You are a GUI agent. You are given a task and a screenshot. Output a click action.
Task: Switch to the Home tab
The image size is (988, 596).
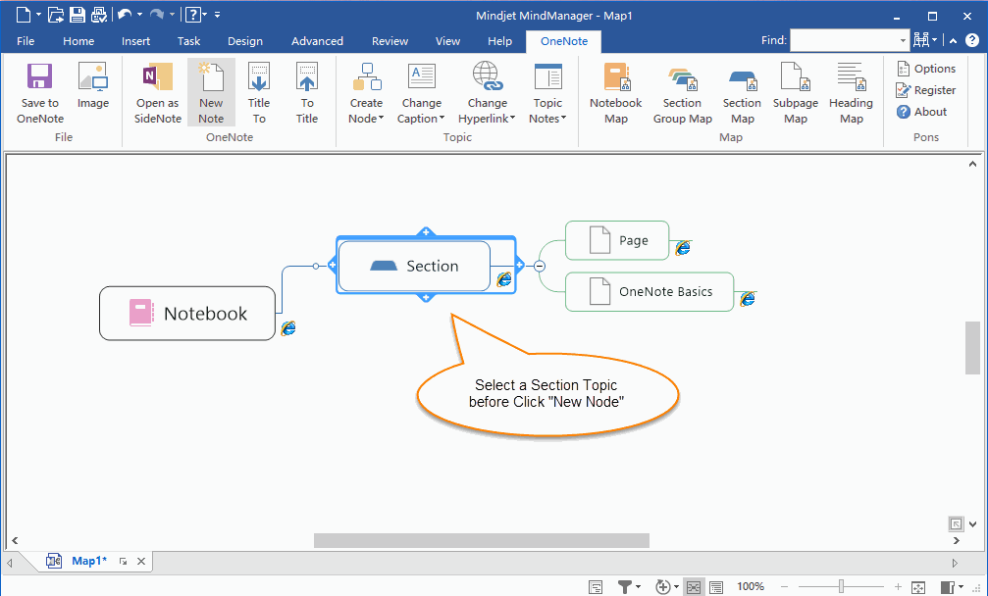coord(78,41)
